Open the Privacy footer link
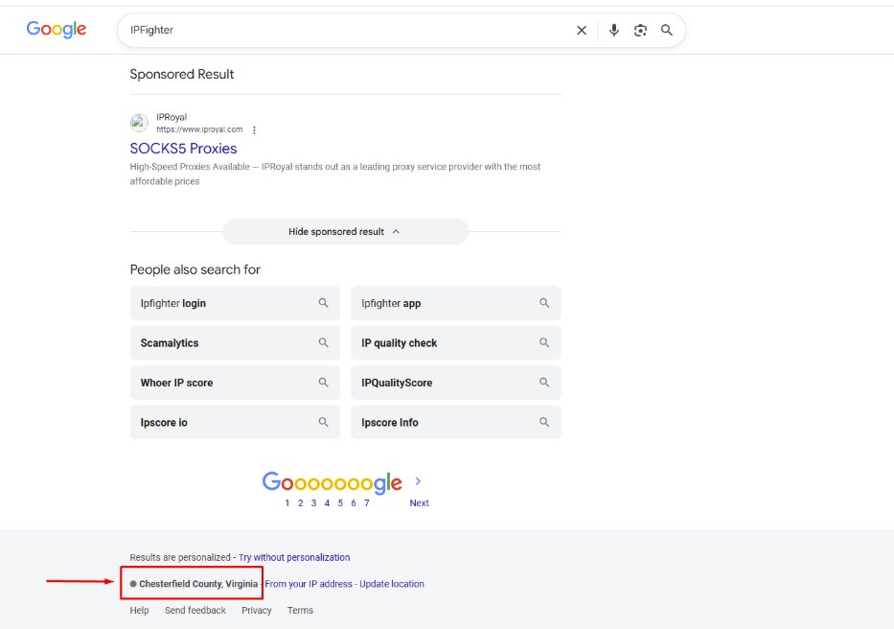Image resolution: width=894 pixels, height=629 pixels. coord(257,610)
